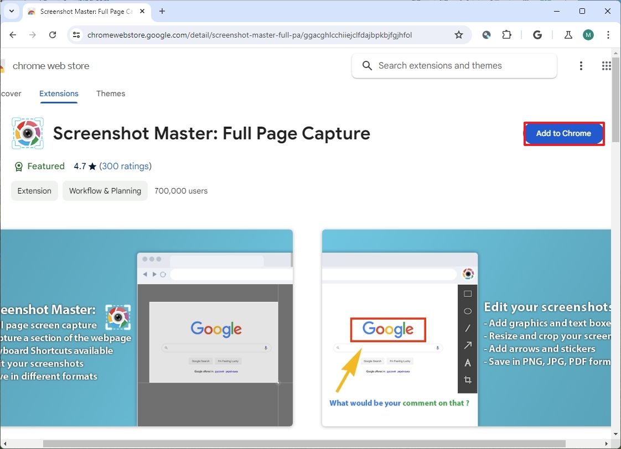Reload the page using the refresh icon
This screenshot has height=449, width=621.
tap(53, 34)
